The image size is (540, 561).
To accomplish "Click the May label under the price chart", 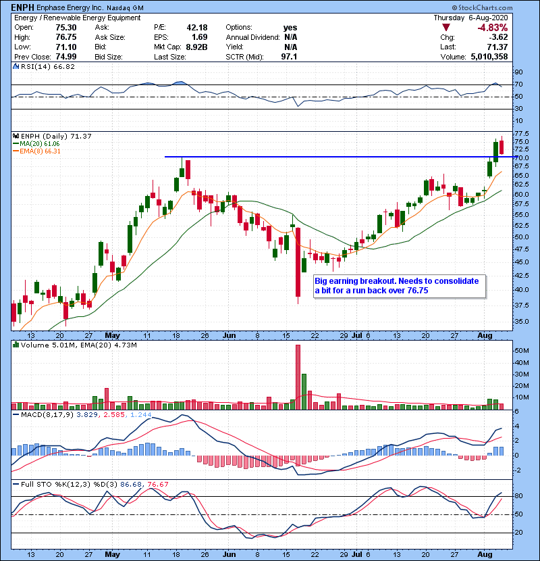I will point(113,336).
